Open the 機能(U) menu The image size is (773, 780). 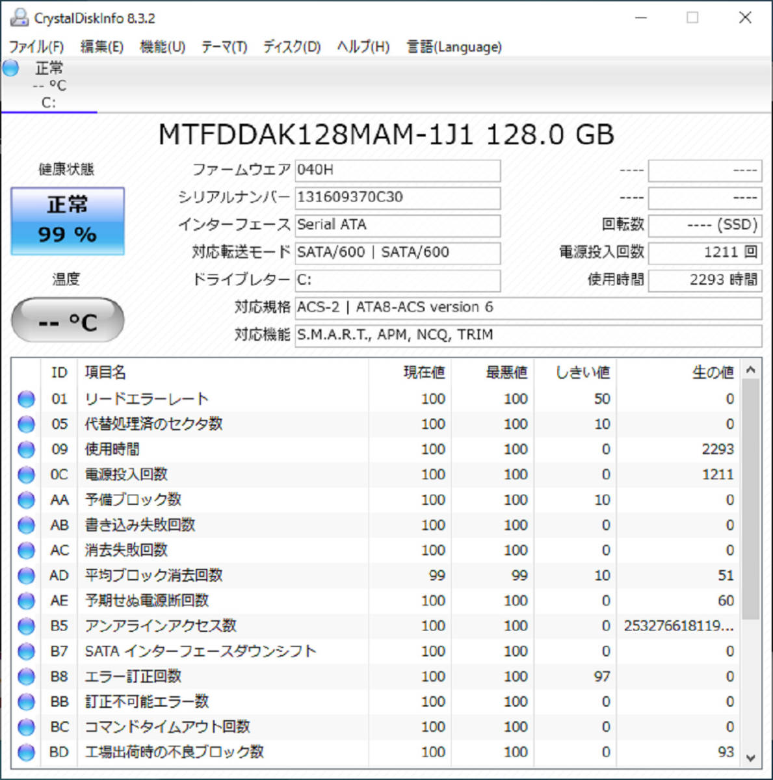(163, 47)
